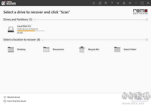Choose the Desktop folder icon
Viewport: 151px width, 105px height.
(x=11, y=49)
